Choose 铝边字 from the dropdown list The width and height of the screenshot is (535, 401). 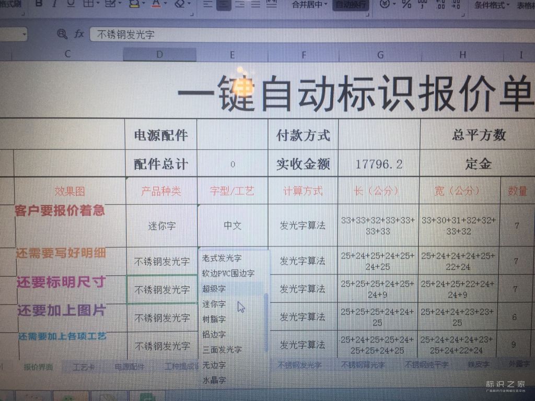pos(232,335)
